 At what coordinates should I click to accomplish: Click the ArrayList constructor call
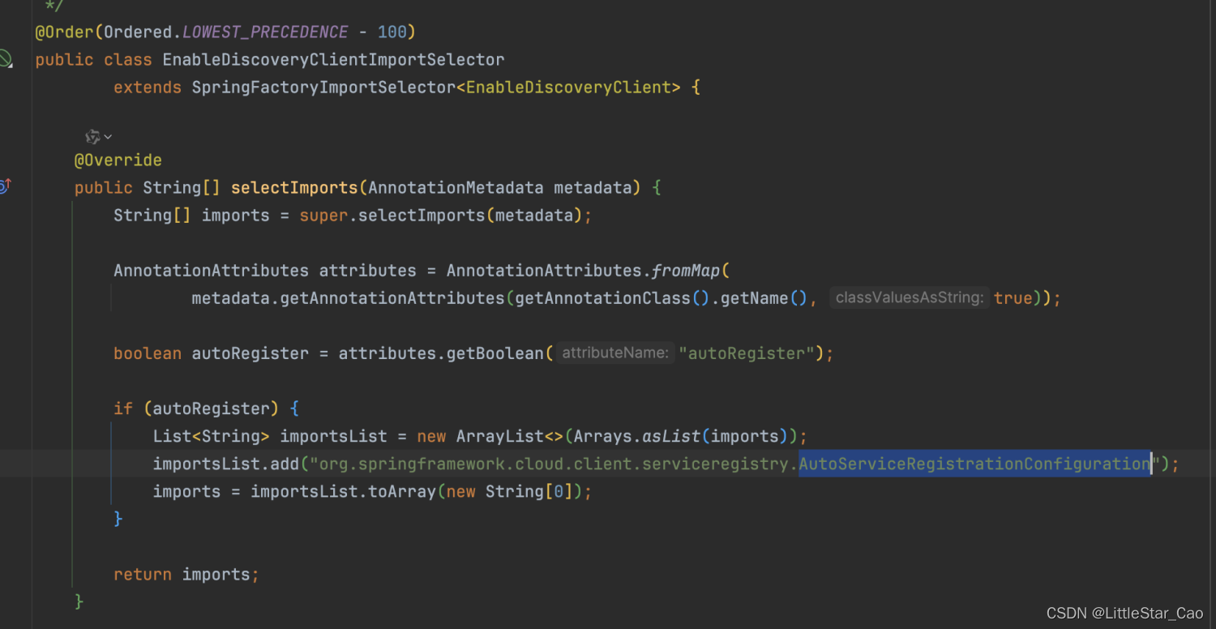tap(499, 436)
